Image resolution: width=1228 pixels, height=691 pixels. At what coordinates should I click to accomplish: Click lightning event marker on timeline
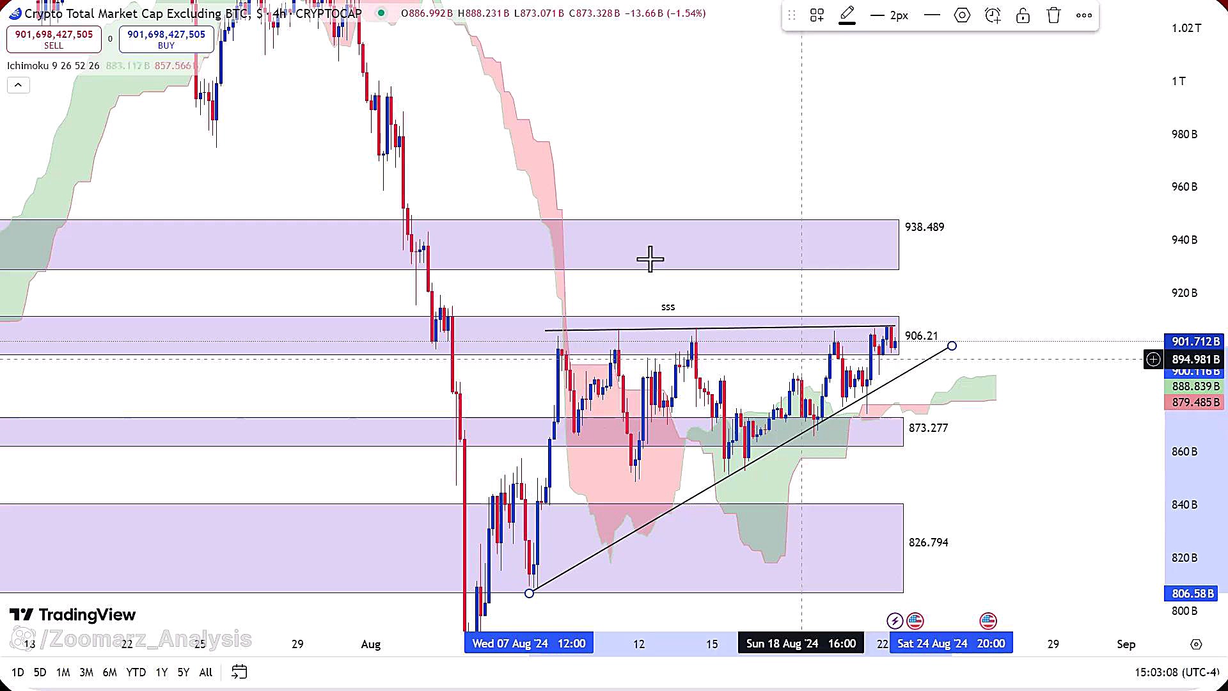click(895, 621)
